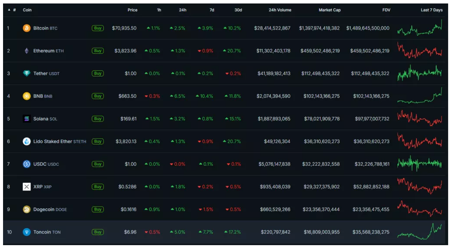This screenshot has width=449, height=246.
Task: Click the Tether USDT logo icon
Action: [x=27, y=73]
